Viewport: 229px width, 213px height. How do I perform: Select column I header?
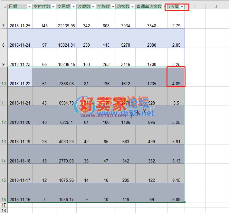click(195, 7)
